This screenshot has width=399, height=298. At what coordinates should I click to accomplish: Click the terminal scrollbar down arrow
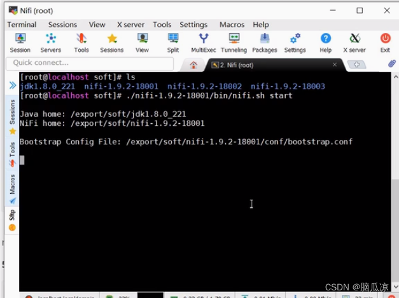pos(396,287)
